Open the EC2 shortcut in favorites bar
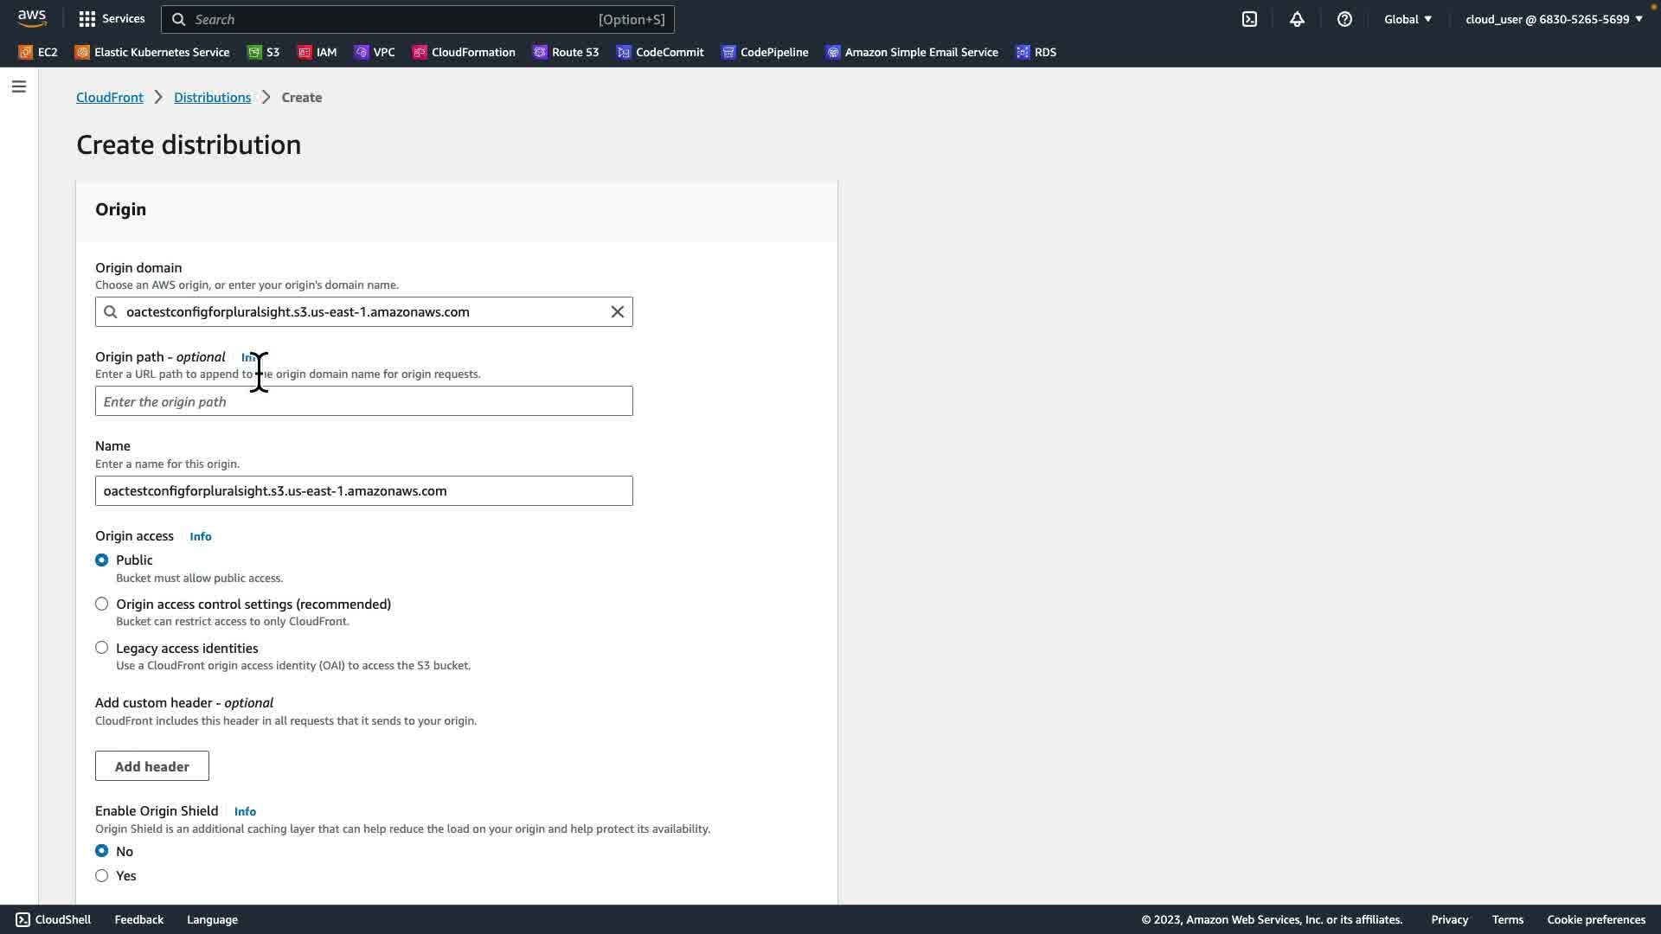 pos(38,52)
